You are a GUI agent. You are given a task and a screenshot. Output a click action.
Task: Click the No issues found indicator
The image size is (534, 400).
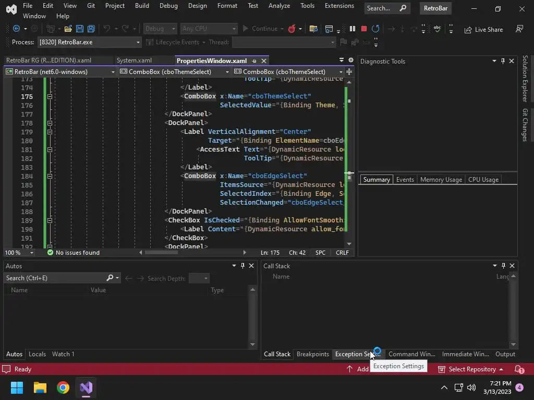pyautogui.click(x=74, y=253)
